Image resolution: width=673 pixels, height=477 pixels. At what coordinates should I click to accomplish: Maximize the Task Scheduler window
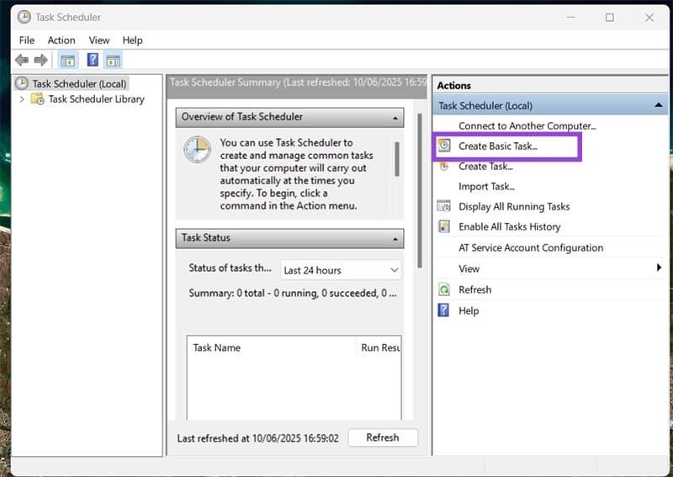(609, 17)
